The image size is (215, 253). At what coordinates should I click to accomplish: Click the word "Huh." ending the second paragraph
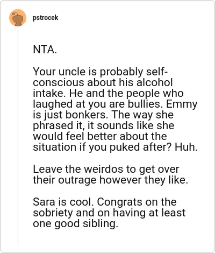(x=186, y=147)
